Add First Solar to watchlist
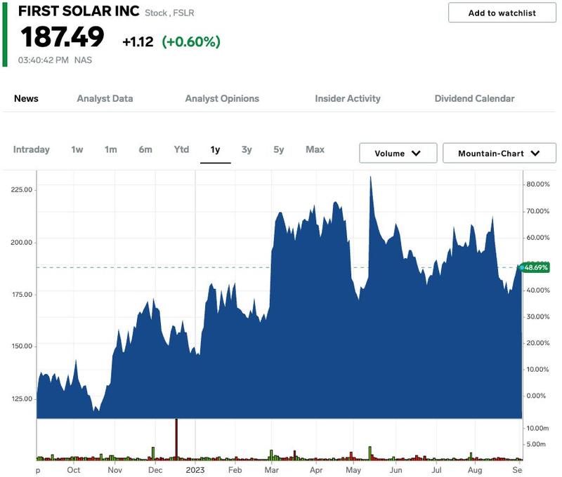Viewport: 562px width, 477px height. 502,13
